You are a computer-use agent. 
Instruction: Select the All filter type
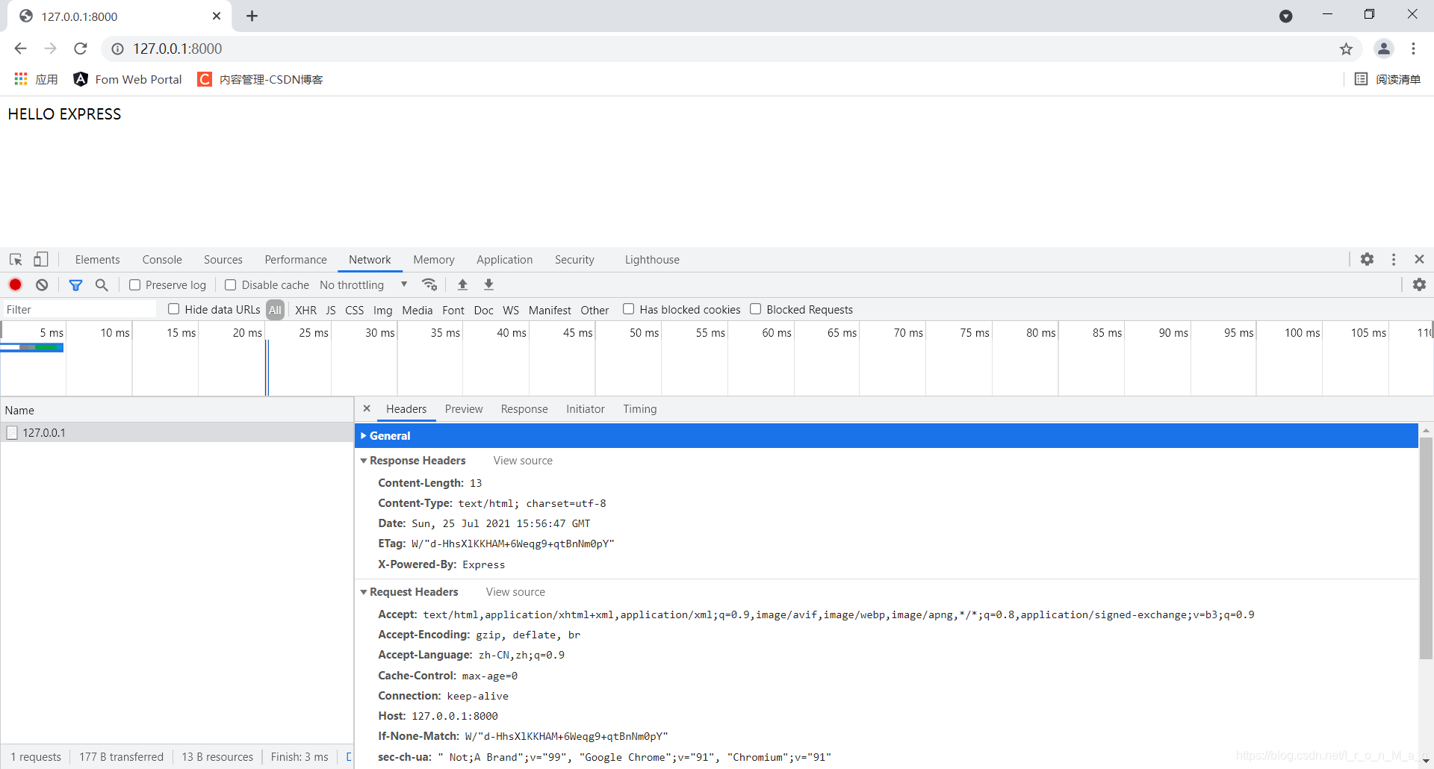point(275,310)
